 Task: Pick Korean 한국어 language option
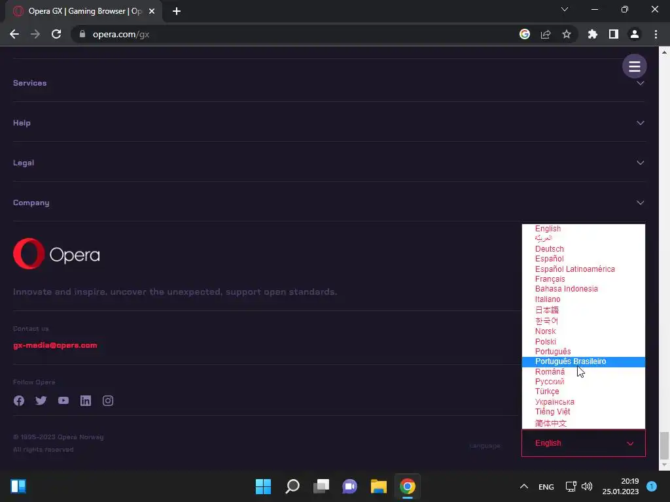pyautogui.click(x=583, y=320)
